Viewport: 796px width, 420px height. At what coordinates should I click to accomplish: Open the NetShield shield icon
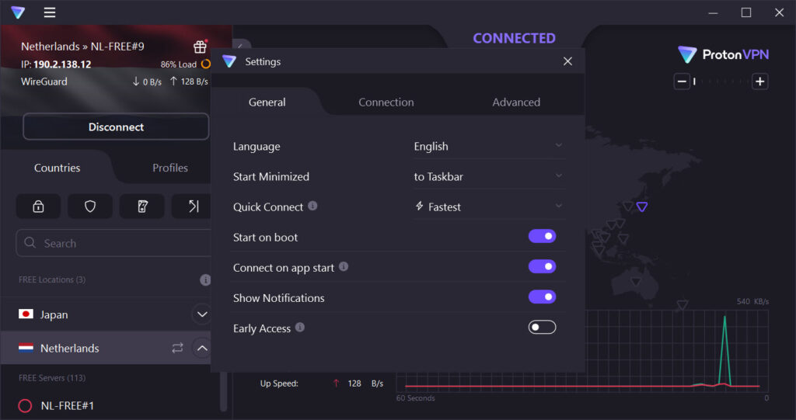(90, 207)
